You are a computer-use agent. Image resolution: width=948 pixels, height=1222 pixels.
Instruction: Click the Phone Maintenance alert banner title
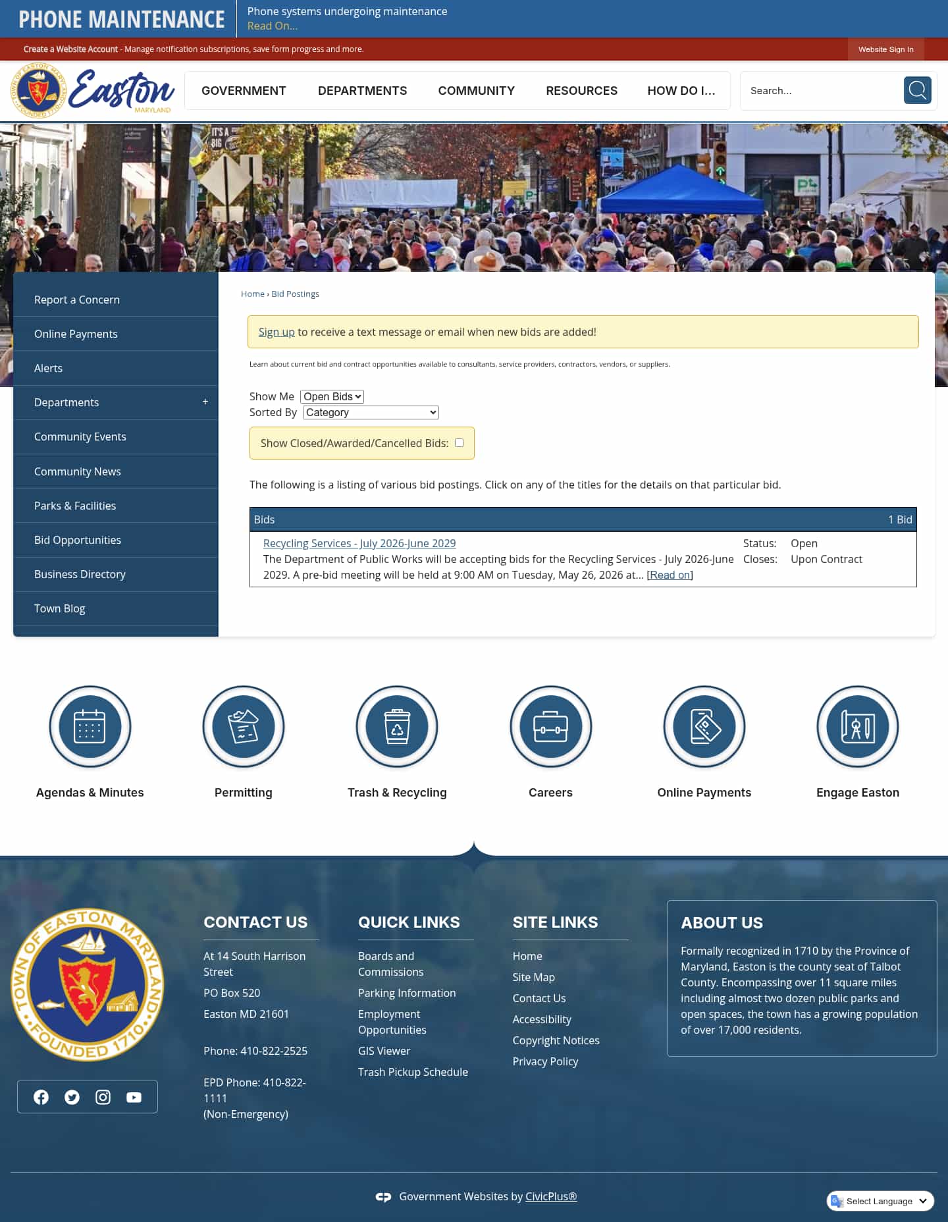[122, 19]
